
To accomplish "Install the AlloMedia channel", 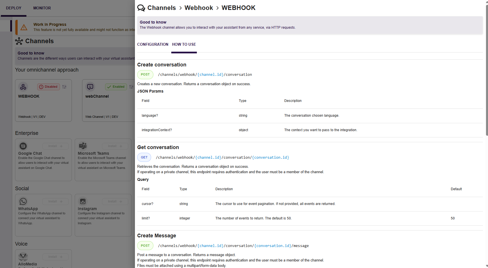I will coord(55,257).
